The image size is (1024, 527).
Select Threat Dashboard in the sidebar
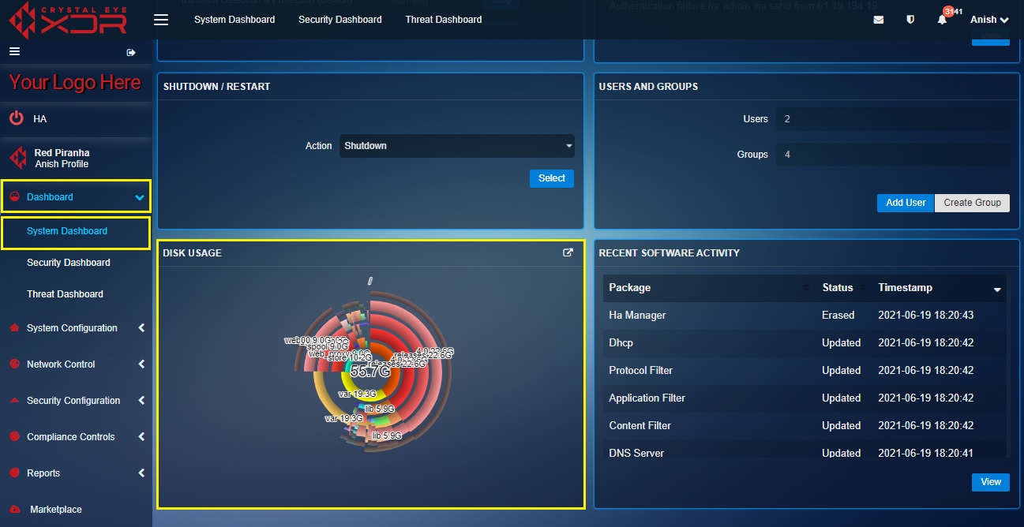click(x=65, y=294)
